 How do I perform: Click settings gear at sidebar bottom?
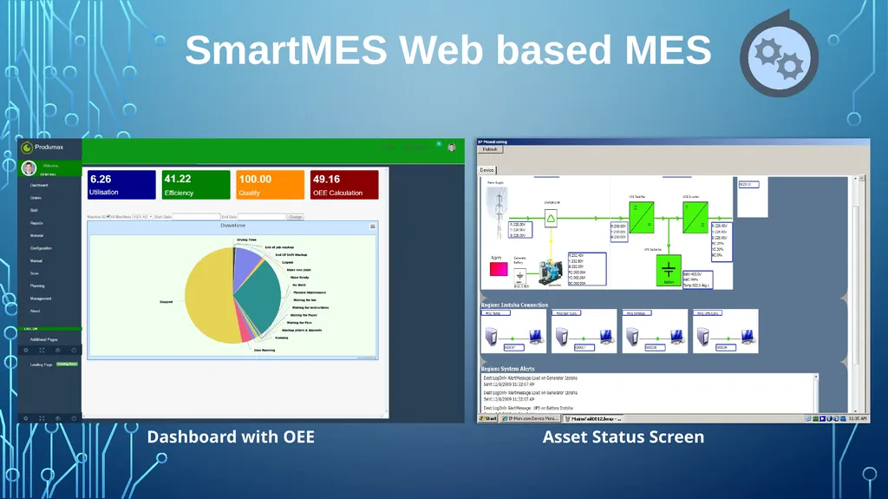(x=25, y=418)
